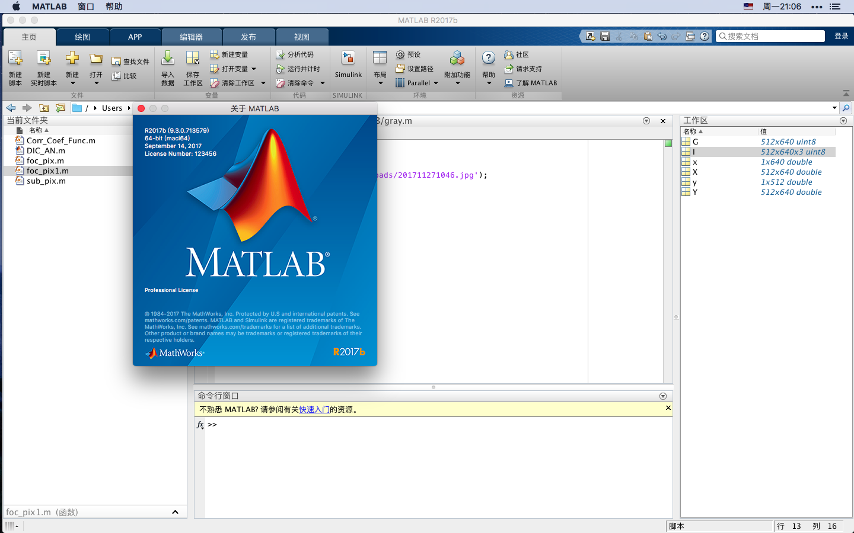Launch Simulink from the toolstrip

pyautogui.click(x=348, y=64)
